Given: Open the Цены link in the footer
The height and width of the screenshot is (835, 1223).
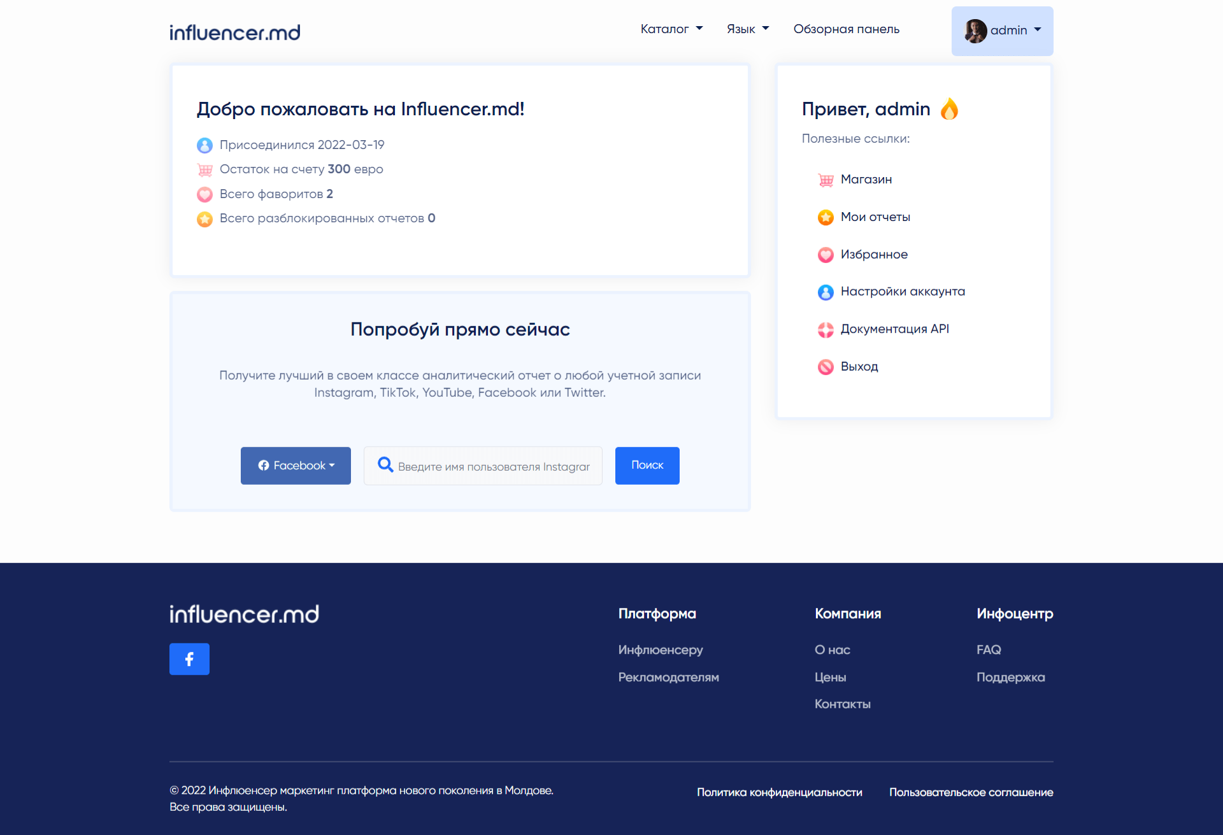Looking at the screenshot, I should tap(830, 677).
